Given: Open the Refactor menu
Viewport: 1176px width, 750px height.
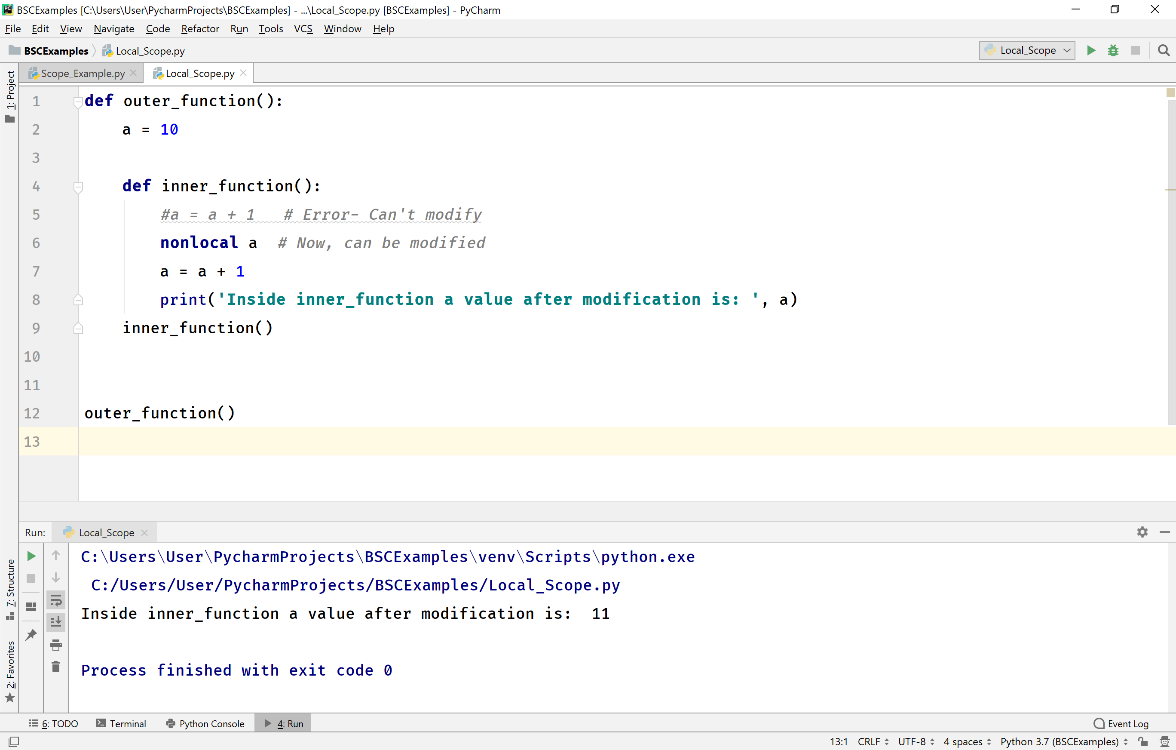Looking at the screenshot, I should [200, 28].
